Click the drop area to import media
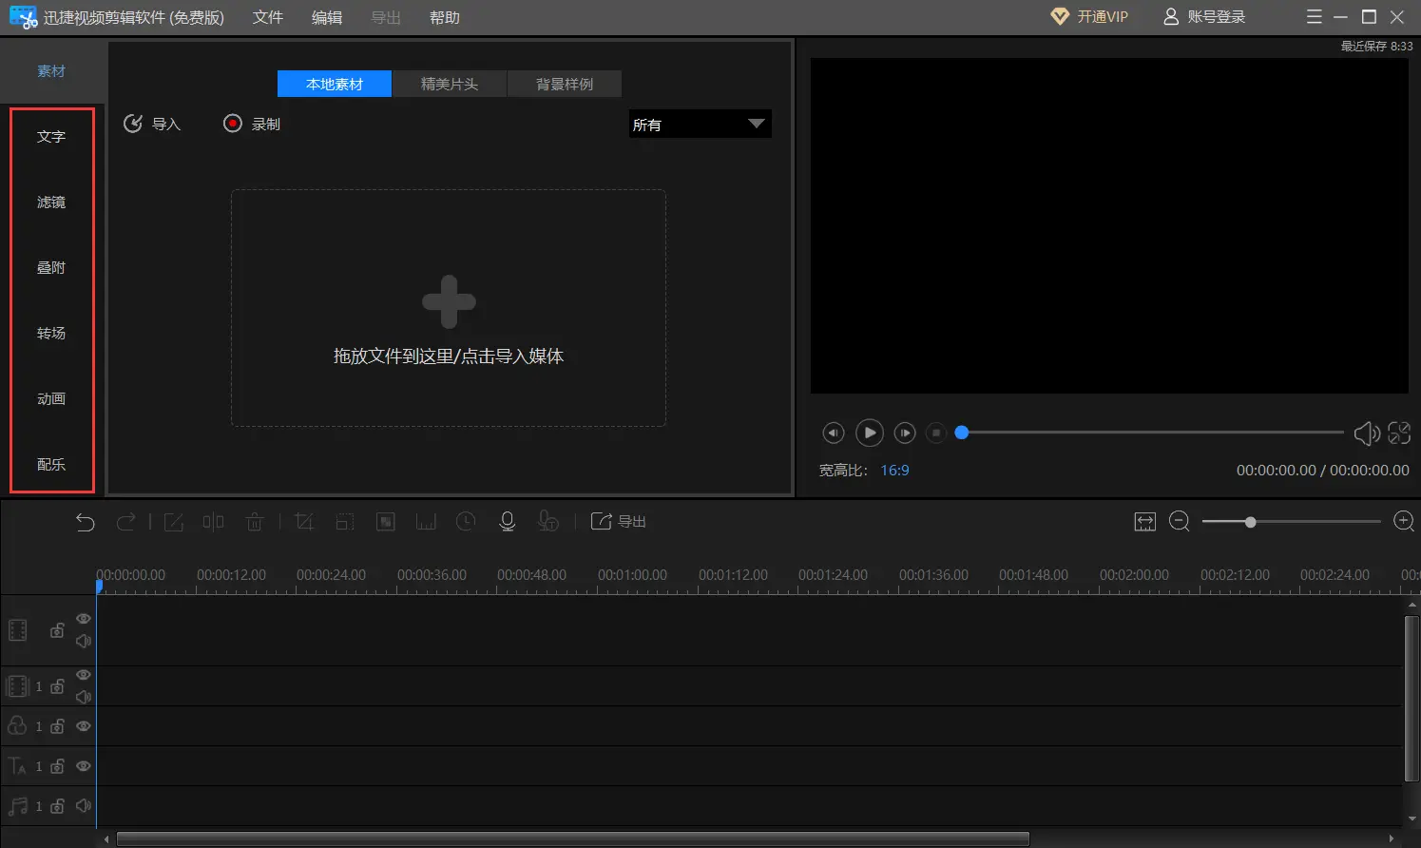1421x848 pixels. click(449, 308)
